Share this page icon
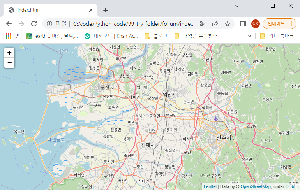Image resolution: width=300 pixels, height=190 pixels. pyautogui.click(x=215, y=24)
